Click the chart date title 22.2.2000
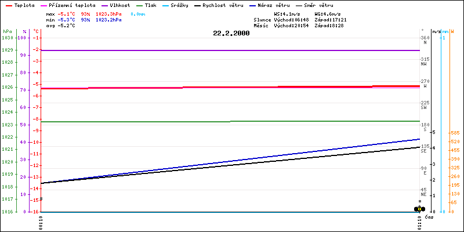 coord(231,34)
